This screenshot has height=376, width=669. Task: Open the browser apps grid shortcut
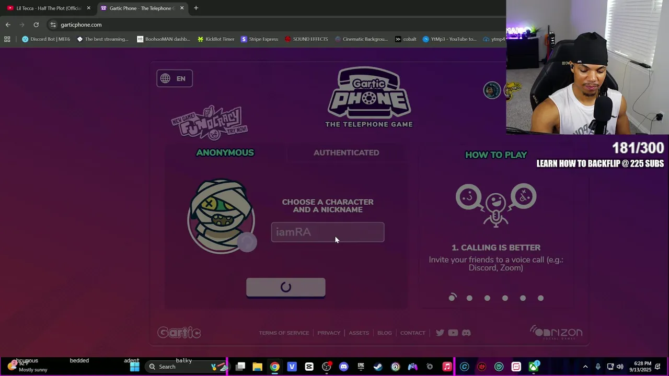click(x=7, y=39)
